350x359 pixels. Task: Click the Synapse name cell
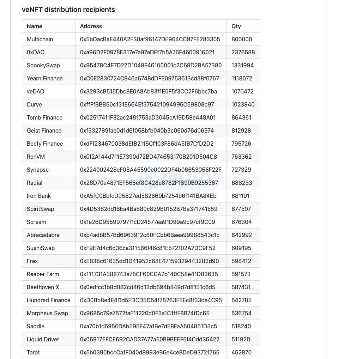[38, 170]
